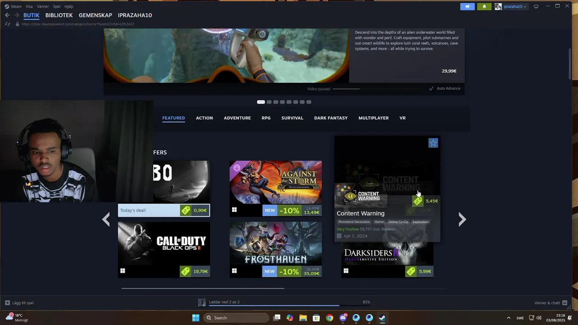Screen dimensions: 578x325
Task: Go to the next carousel page with right arrow
Action: [x=462, y=219]
